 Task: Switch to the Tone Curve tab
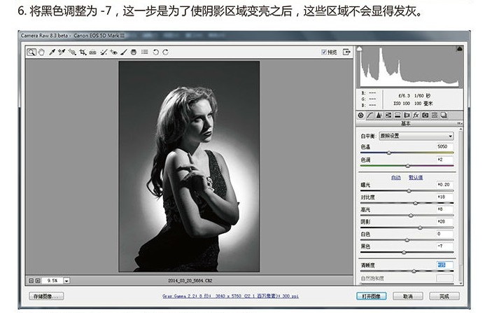click(370, 115)
